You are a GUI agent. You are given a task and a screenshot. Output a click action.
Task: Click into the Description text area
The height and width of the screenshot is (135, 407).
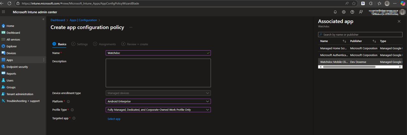158,73
